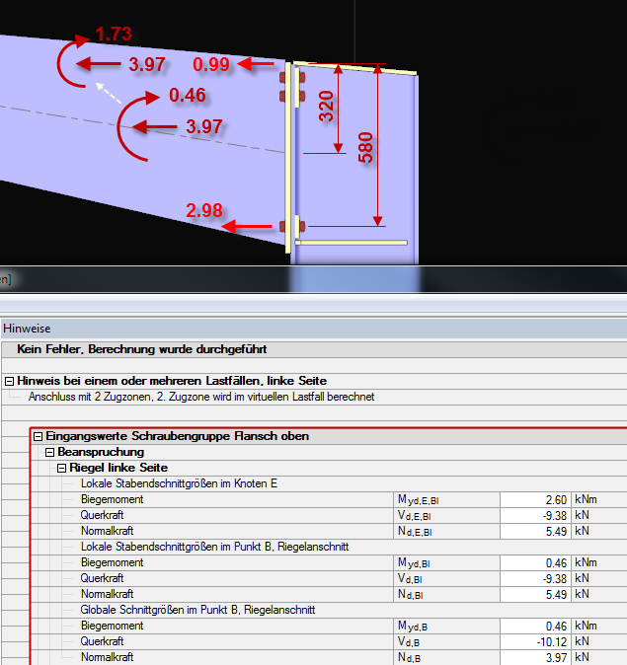Click the Vd,B symbol cell
The width and height of the screenshot is (627, 665).
coord(446,641)
